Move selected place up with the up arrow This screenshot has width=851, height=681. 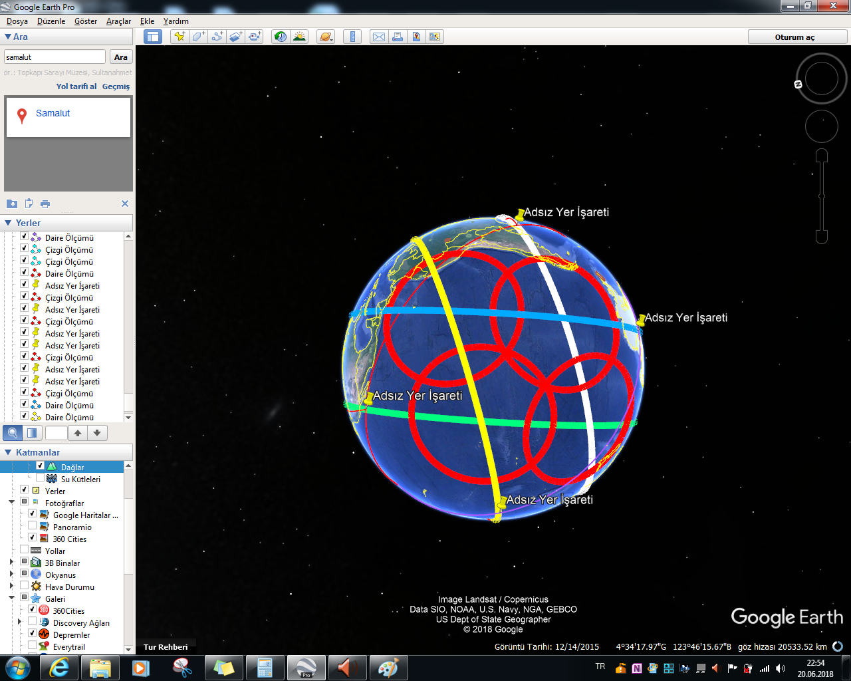pos(78,433)
